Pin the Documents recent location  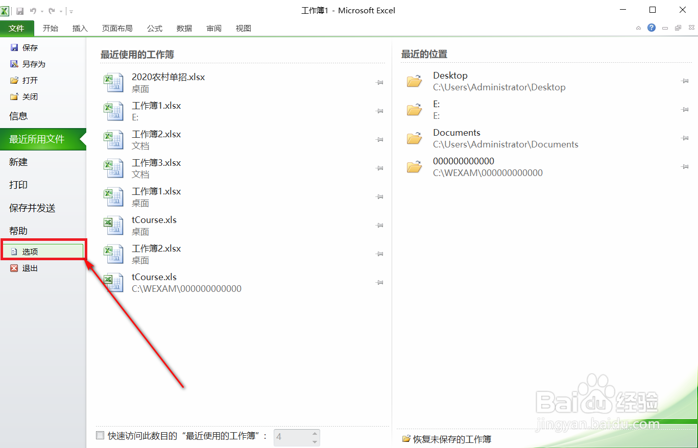pyautogui.click(x=685, y=138)
